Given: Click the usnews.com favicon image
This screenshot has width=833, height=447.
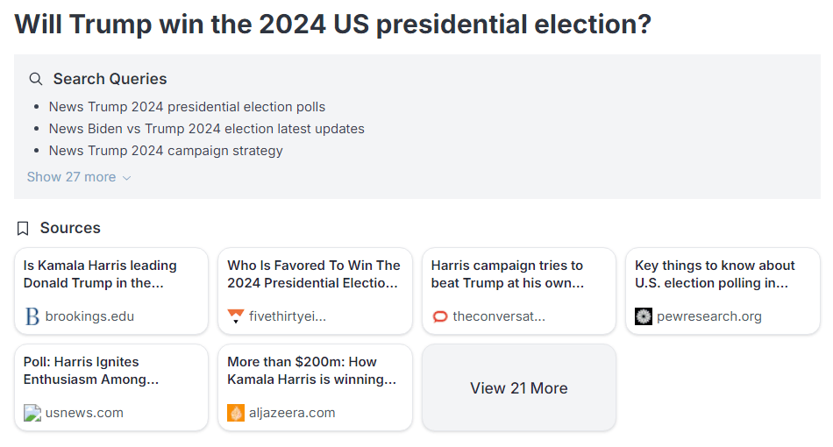Looking at the screenshot, I should point(32,413).
